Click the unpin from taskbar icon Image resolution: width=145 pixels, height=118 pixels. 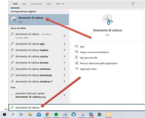tap(76, 63)
